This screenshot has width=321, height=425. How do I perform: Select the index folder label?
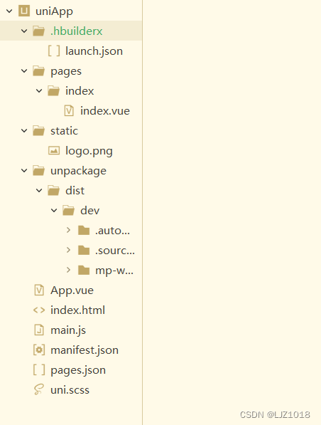[80, 91]
